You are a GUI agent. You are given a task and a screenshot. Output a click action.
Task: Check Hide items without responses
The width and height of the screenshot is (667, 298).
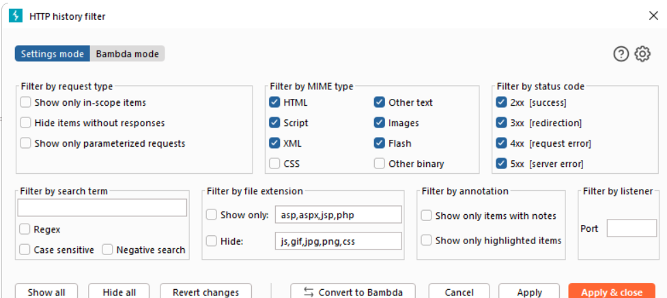coord(26,123)
